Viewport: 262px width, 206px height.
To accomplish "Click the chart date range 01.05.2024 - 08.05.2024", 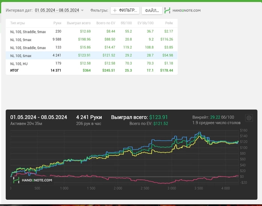I will (39, 117).
